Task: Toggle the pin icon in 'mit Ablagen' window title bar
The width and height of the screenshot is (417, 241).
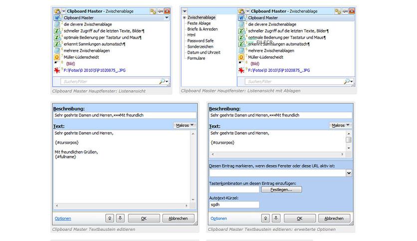Action: point(345,11)
